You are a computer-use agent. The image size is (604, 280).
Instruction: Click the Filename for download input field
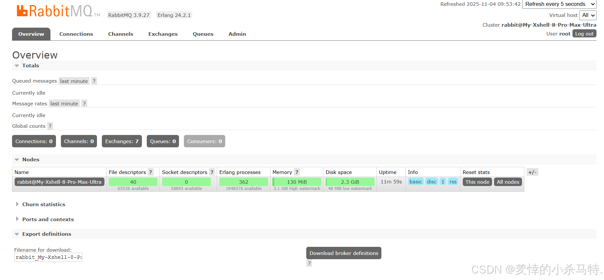pos(48,257)
